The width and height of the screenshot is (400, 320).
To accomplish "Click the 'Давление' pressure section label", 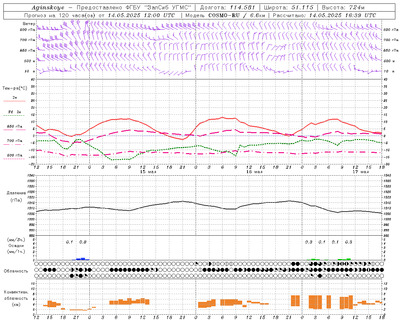I will click(16, 193).
